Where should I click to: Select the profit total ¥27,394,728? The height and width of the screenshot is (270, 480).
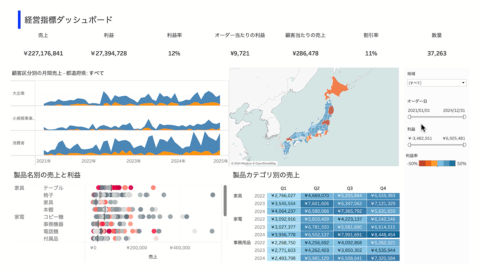point(109,53)
